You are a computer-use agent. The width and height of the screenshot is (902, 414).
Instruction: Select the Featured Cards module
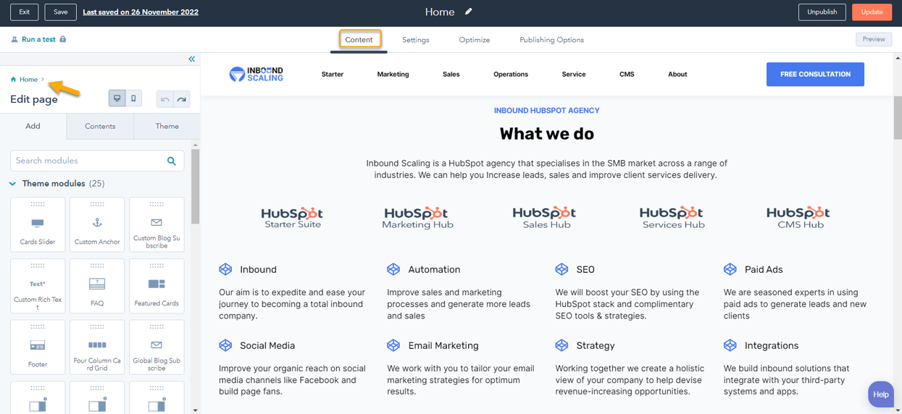pos(156,286)
